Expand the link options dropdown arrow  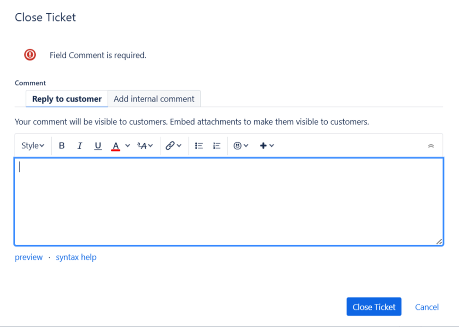[179, 146]
